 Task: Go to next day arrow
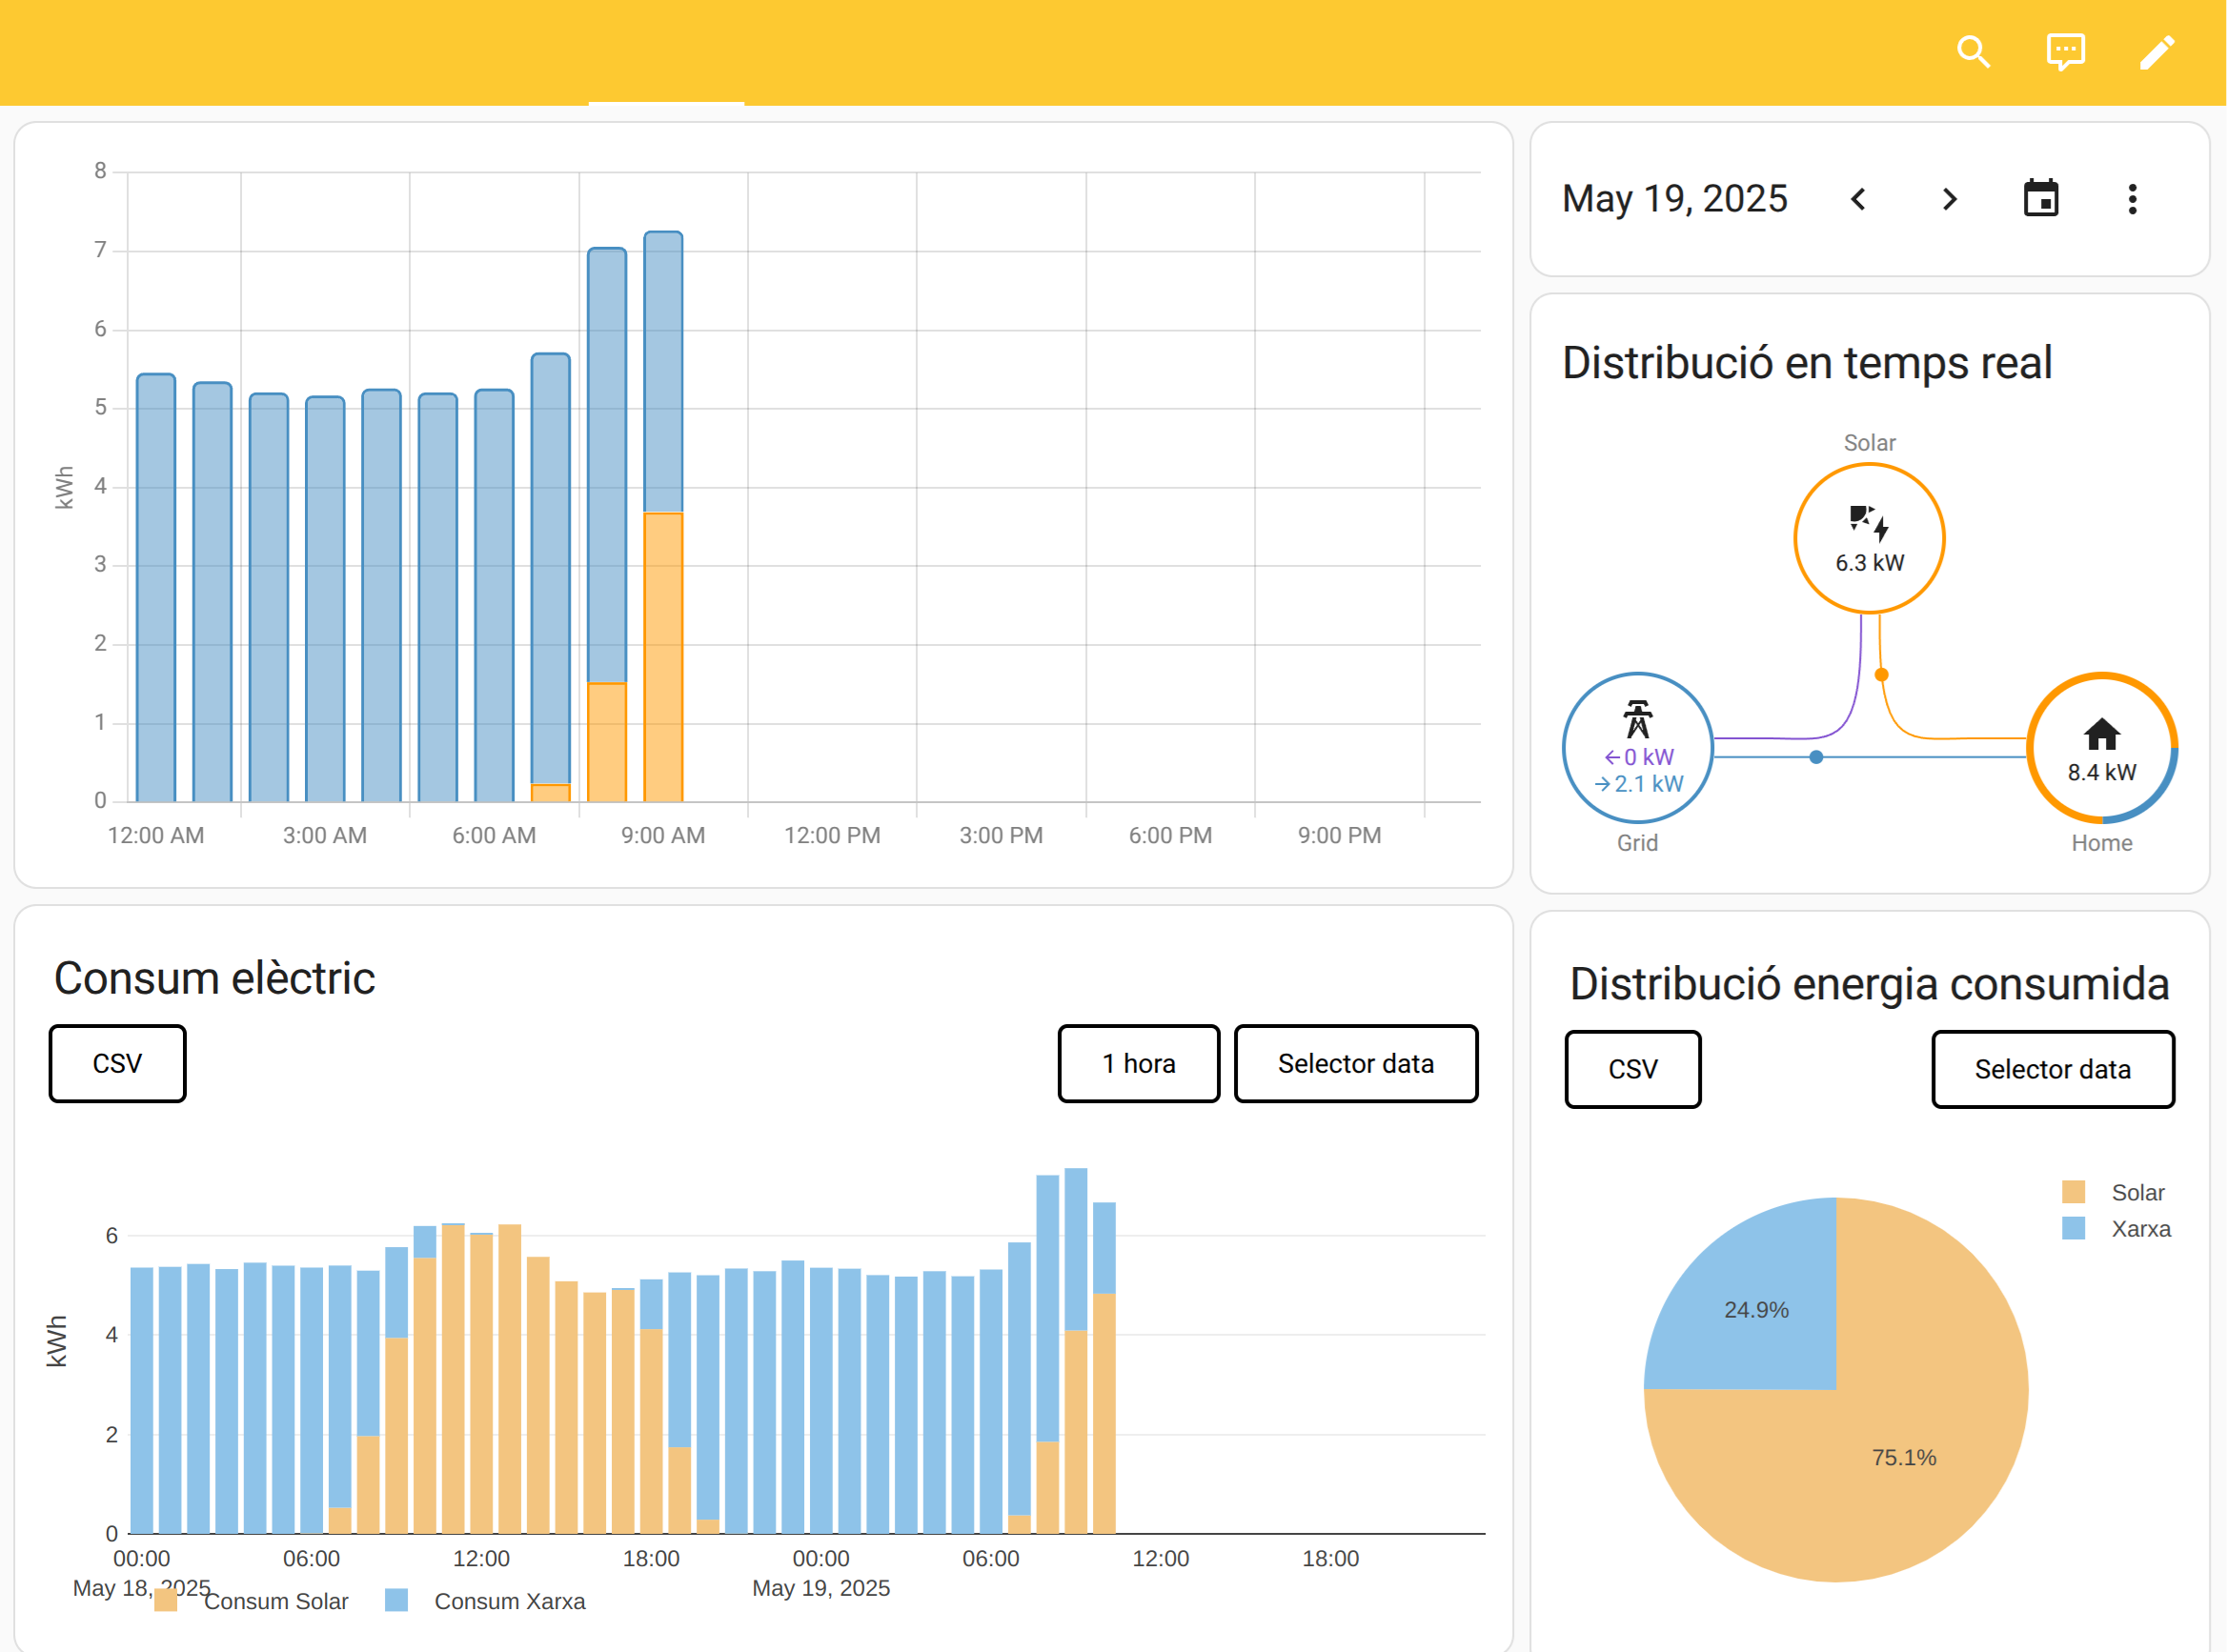[1949, 199]
